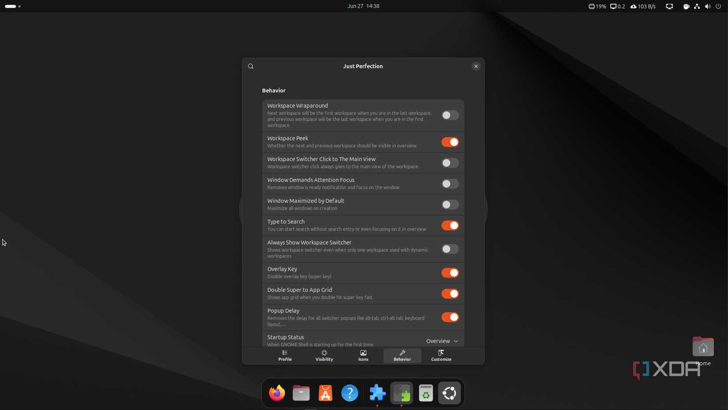Open clock and calendar Jun 27 14:38

click(x=363, y=6)
